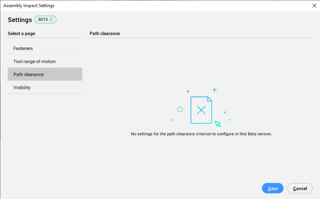
Task: Select the Path clearance page
Action: pyautogui.click(x=45, y=75)
